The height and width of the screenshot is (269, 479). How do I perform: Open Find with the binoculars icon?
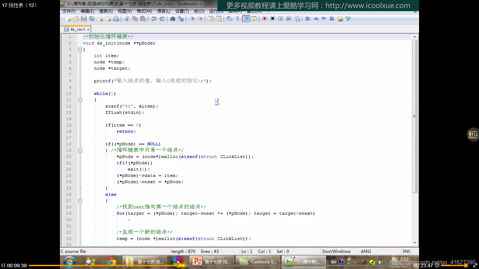pyautogui.click(x=173, y=19)
